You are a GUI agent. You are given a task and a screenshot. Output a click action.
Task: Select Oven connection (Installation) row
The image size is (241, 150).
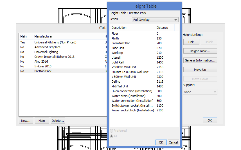coord(144,91)
